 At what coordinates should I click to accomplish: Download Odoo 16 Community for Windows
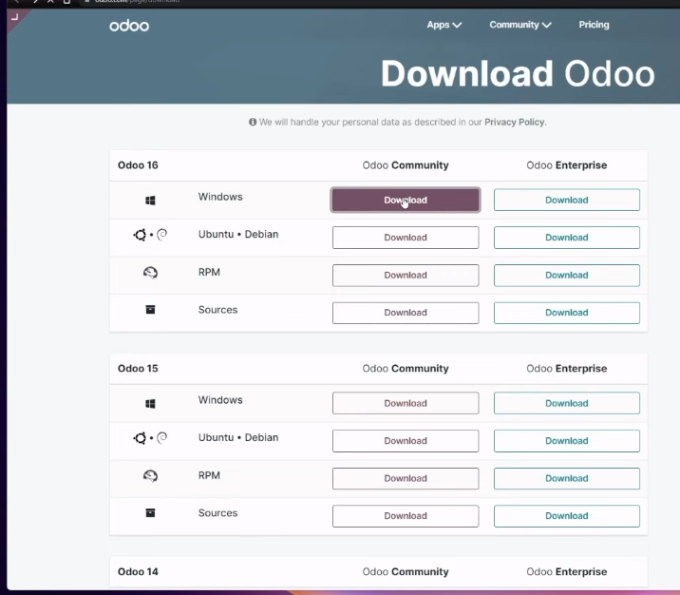click(406, 200)
